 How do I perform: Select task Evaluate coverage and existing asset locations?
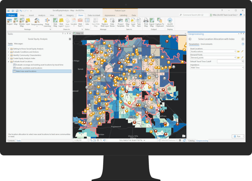click(40, 65)
